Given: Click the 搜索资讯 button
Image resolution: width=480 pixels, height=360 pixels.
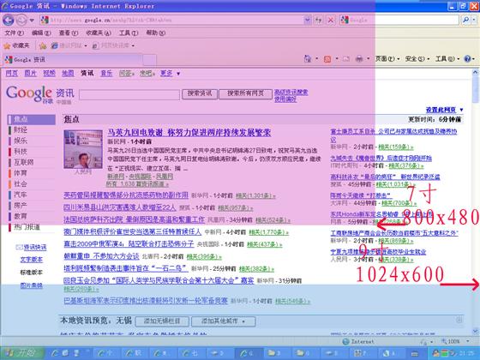Looking at the screenshot, I should [200, 93].
